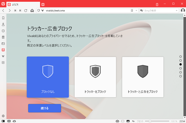186x123 pixels.
Task: Open browser settings gear
Action: coord(3,116)
